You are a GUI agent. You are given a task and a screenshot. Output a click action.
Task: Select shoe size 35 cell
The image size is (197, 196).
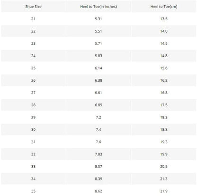33,191
